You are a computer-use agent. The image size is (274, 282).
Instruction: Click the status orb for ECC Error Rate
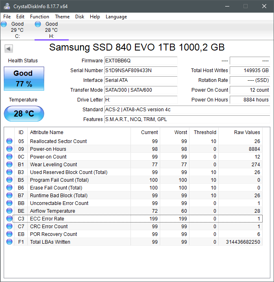tap(9, 218)
